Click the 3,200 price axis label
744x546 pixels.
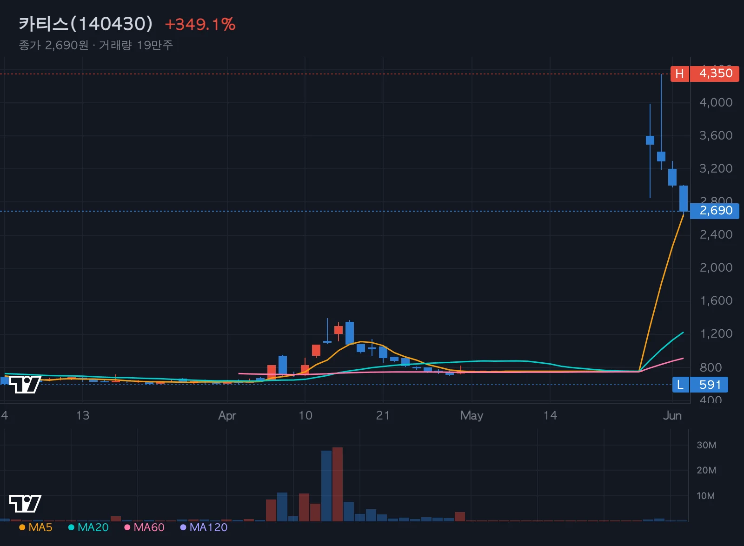pyautogui.click(x=716, y=168)
